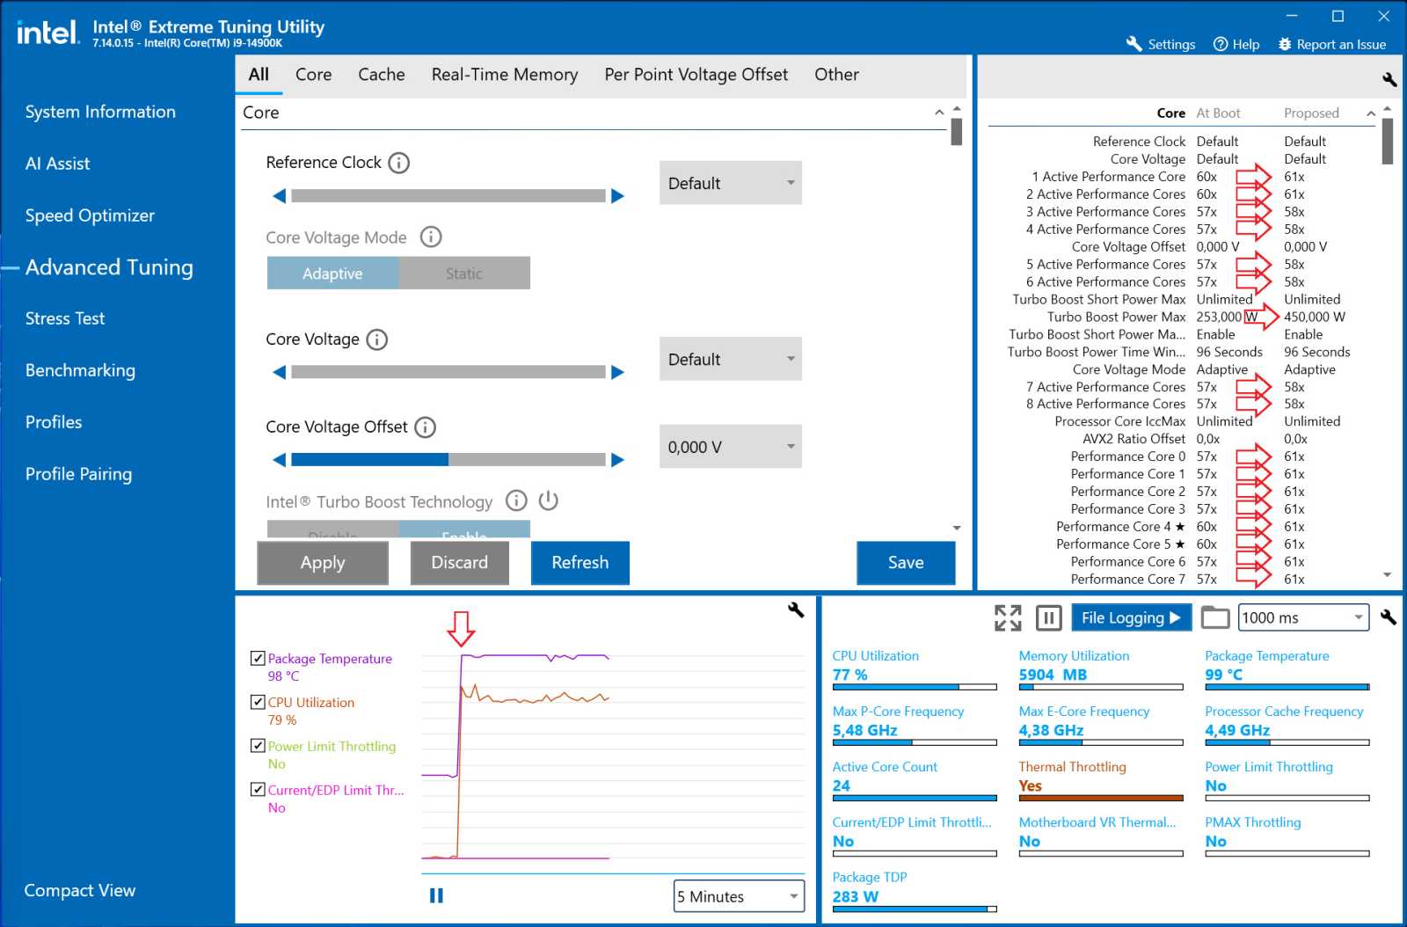Decrease Core Voltage with left arrow
The image size is (1407, 927).
pyautogui.click(x=280, y=372)
